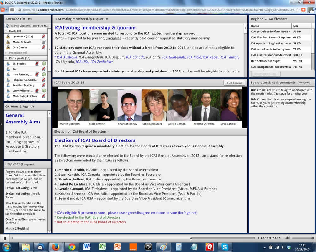
Task: Launch Microsoft Word from the taskbar
Action: pos(87,247)
